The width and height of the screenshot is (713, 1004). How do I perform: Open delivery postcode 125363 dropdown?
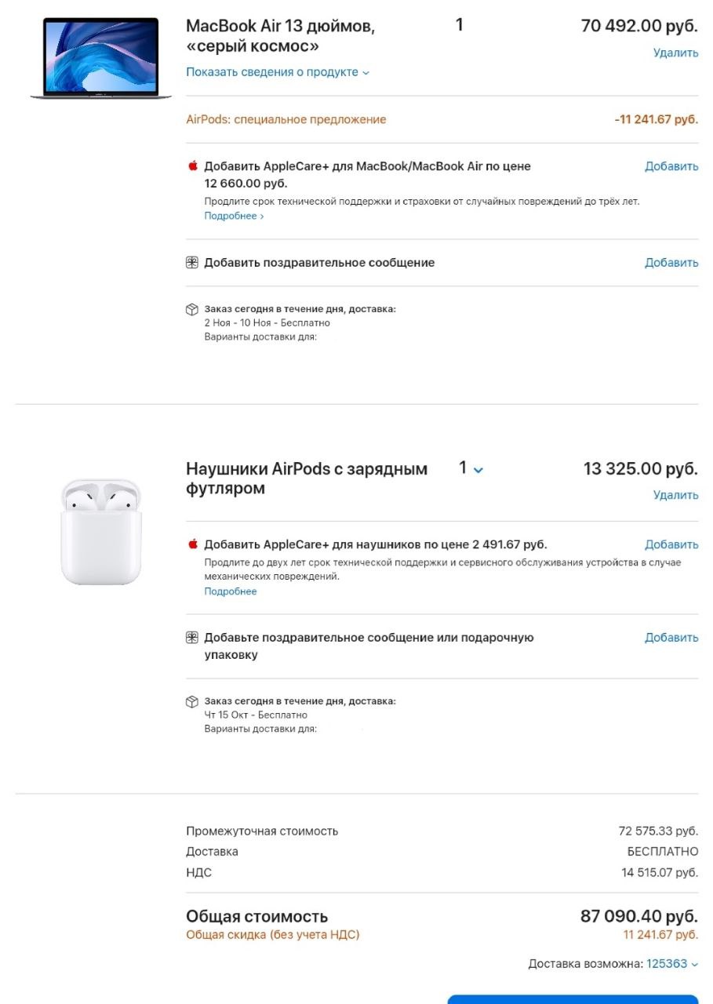[672, 963]
